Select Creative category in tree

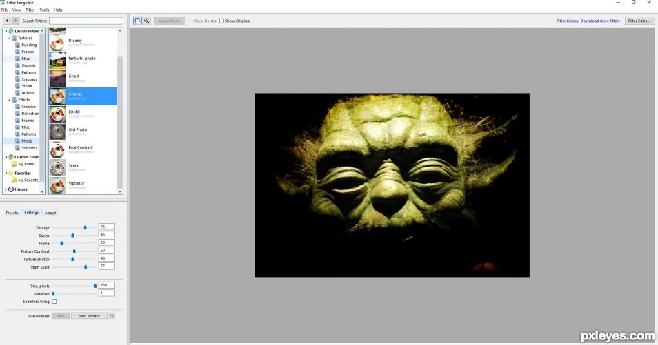coord(28,107)
